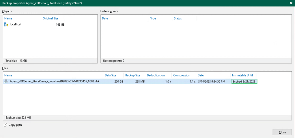Sort files by Name column header
Screen dimensions: 295x138
pyautogui.click(x=8, y=75)
